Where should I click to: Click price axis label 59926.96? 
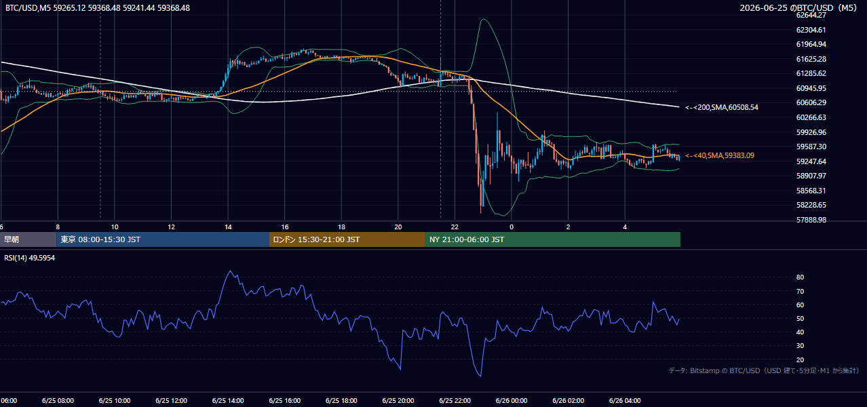811,132
